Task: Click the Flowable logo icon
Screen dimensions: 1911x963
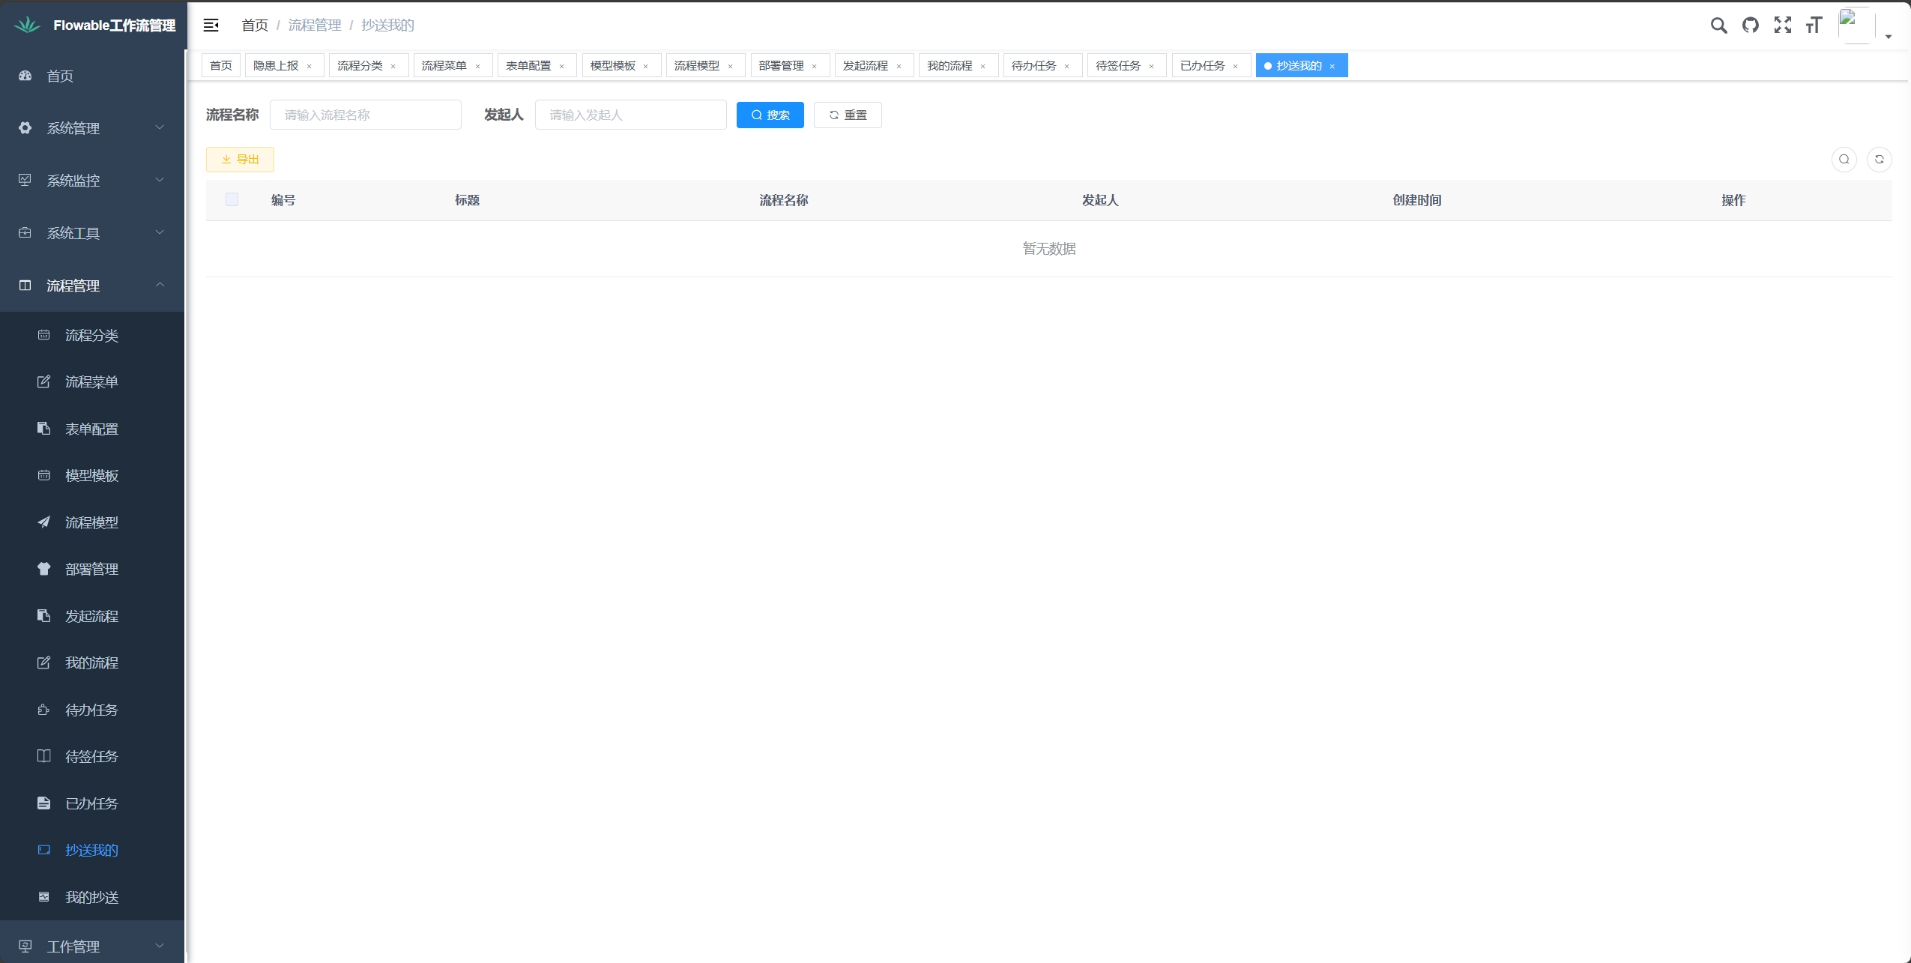Action: click(28, 25)
